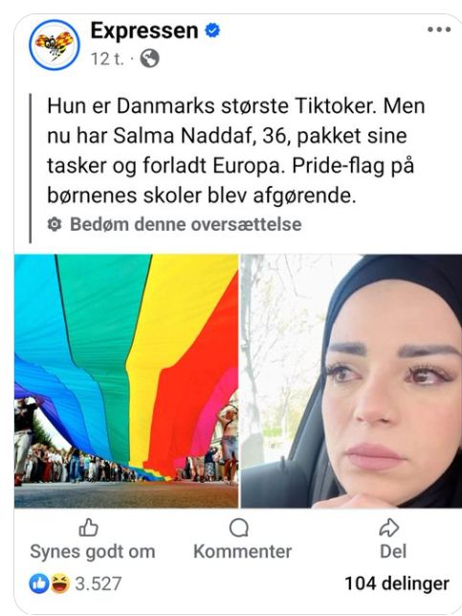The image size is (462, 616).
Task: Click the Kommenter button text
Action: 242,552
